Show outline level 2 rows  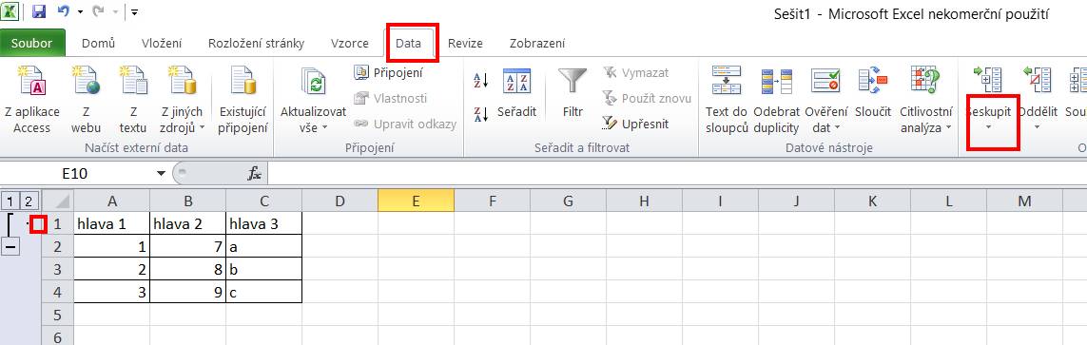coord(28,201)
